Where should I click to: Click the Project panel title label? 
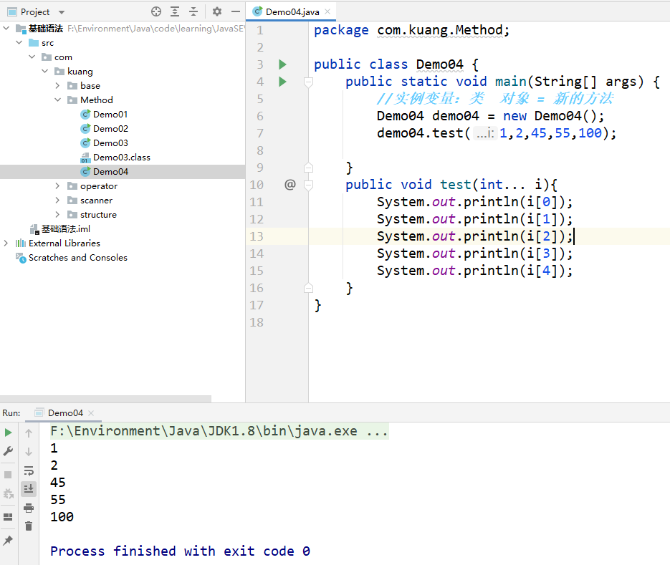coord(35,12)
